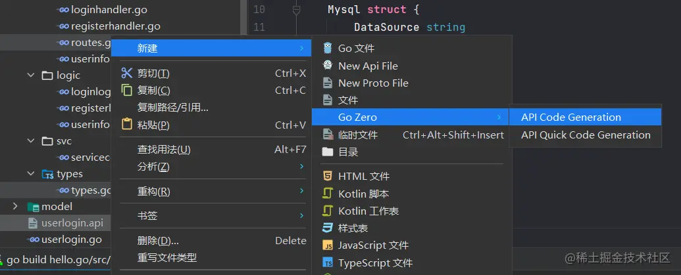Click the 样式表 CSS icon

pyautogui.click(x=328, y=228)
